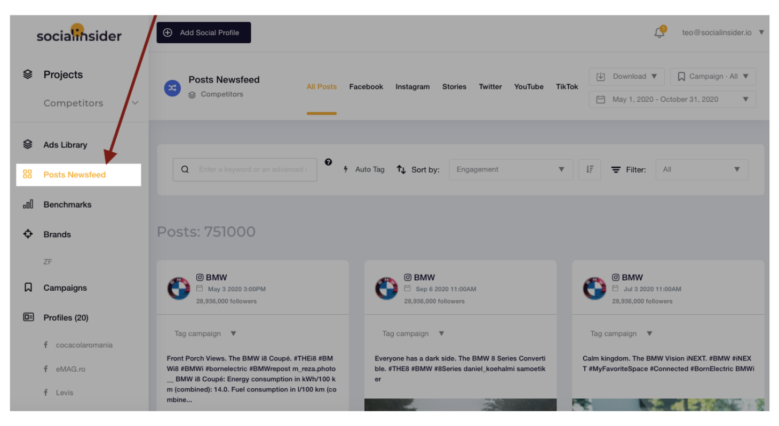This screenshot has width=779, height=426.
Task: Select the All Posts tab
Action: click(x=322, y=87)
